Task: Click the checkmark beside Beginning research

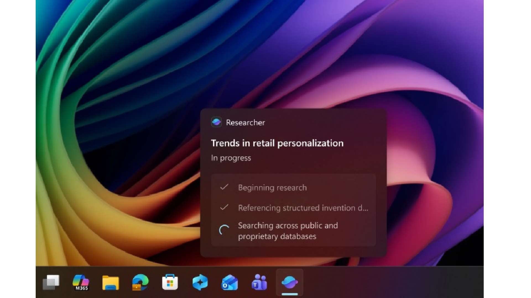Action: coord(224,187)
